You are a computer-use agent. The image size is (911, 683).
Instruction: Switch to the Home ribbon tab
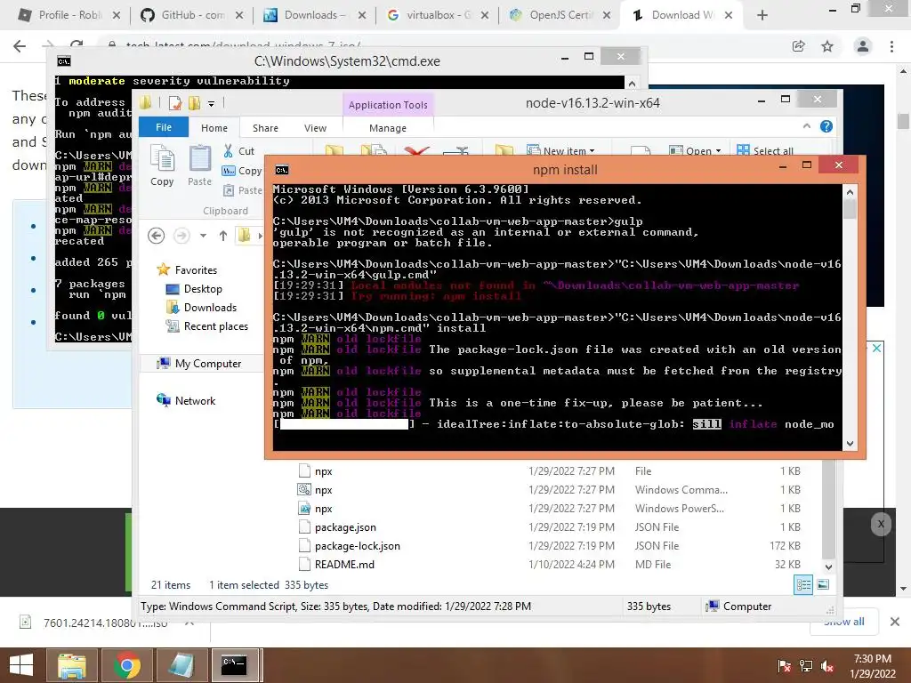[214, 128]
